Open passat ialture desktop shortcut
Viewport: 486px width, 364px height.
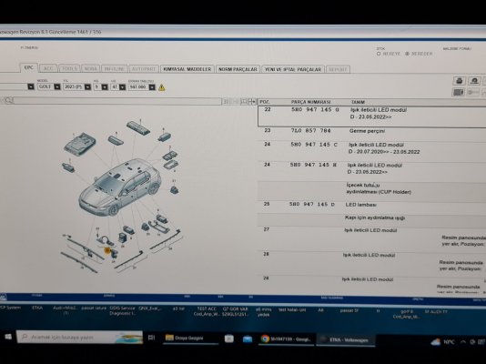94,308
